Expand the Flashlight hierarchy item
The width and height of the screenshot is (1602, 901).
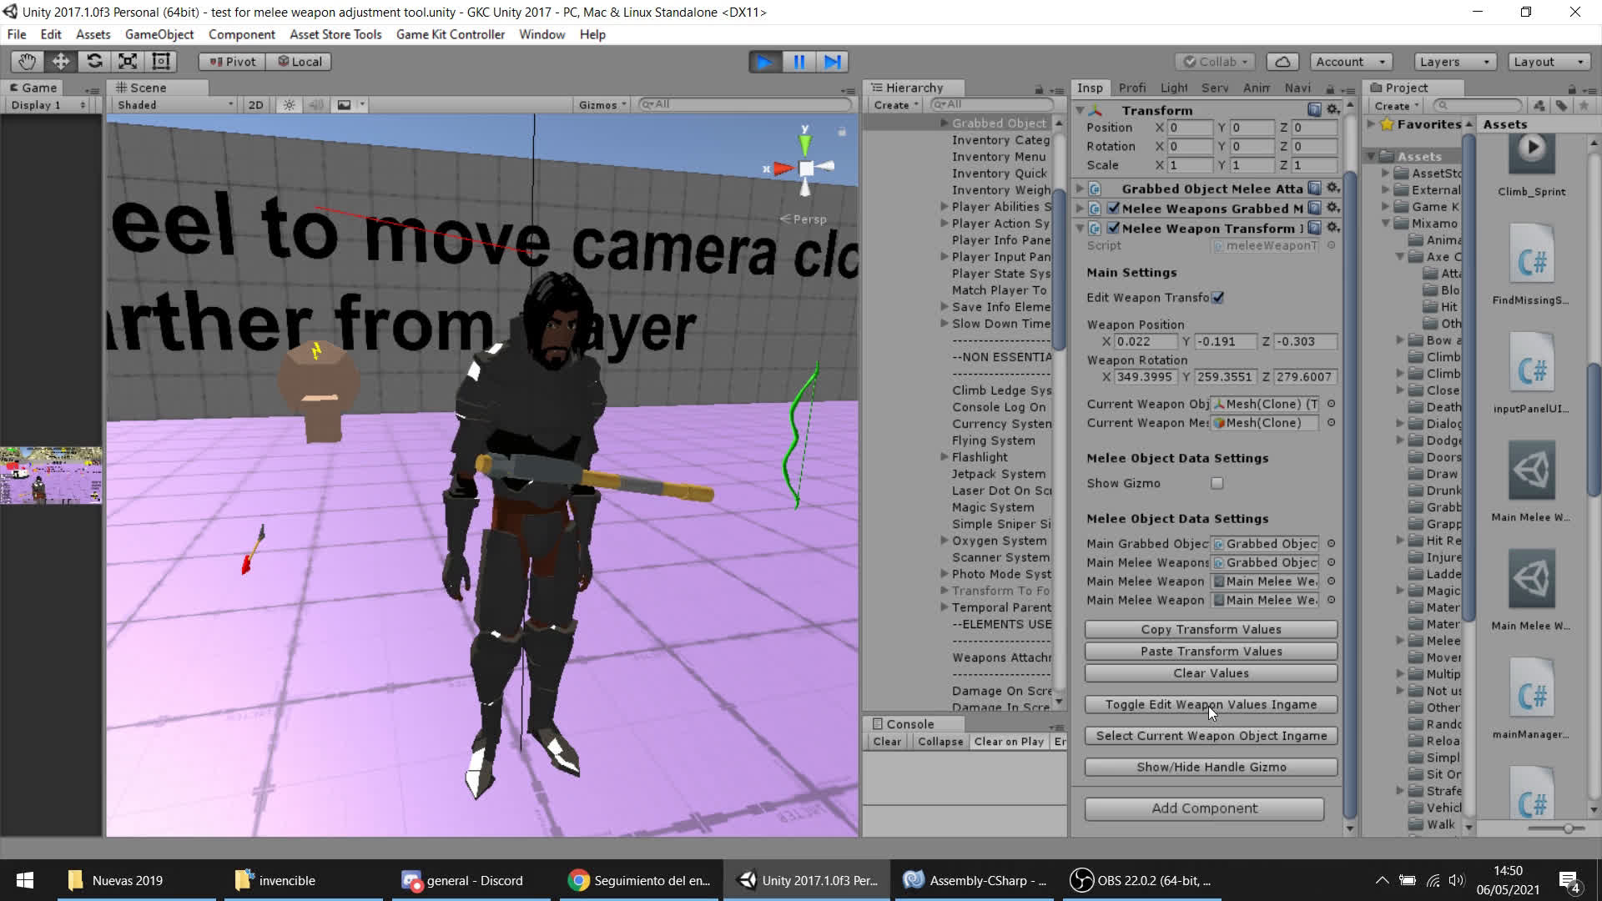(945, 457)
